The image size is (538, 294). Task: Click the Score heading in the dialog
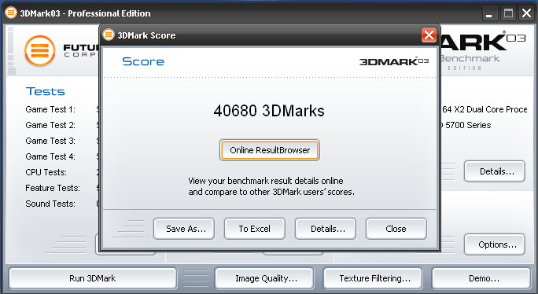[143, 61]
